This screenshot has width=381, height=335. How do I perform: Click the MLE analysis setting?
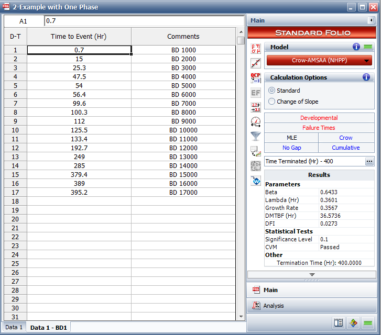coord(291,138)
